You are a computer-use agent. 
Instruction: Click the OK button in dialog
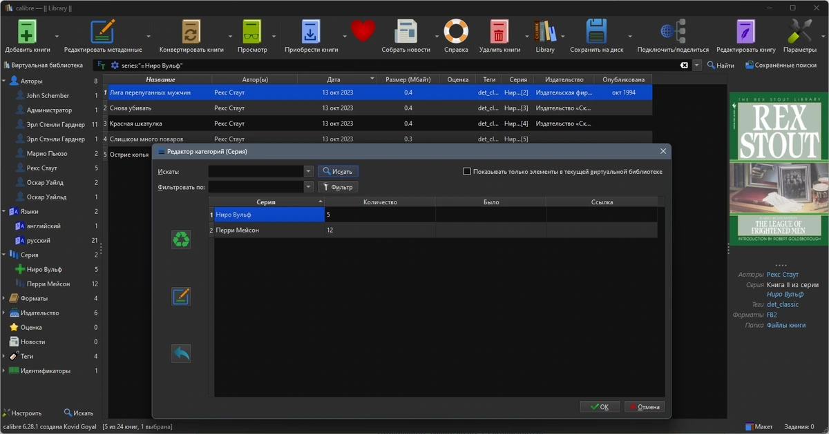coord(600,406)
